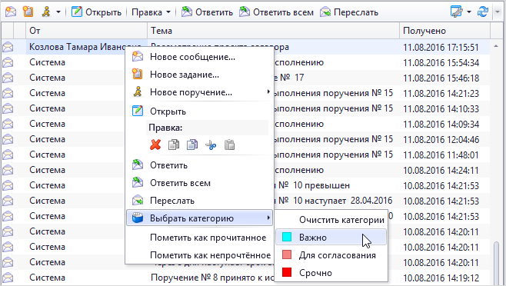506x286 pixels.
Task: Click the scissors cut icon in context menu
Action: [x=211, y=145]
